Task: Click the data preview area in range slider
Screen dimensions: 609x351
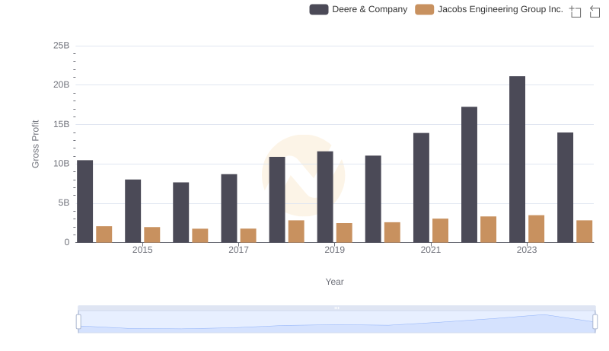Action: point(336,322)
